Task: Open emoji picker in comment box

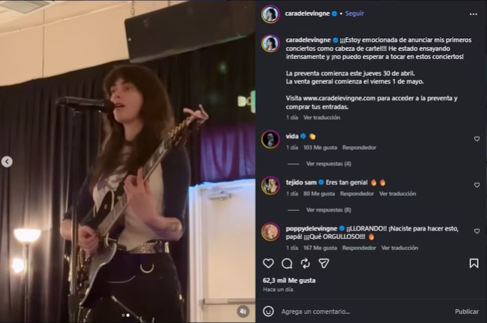Action: pyautogui.click(x=268, y=311)
